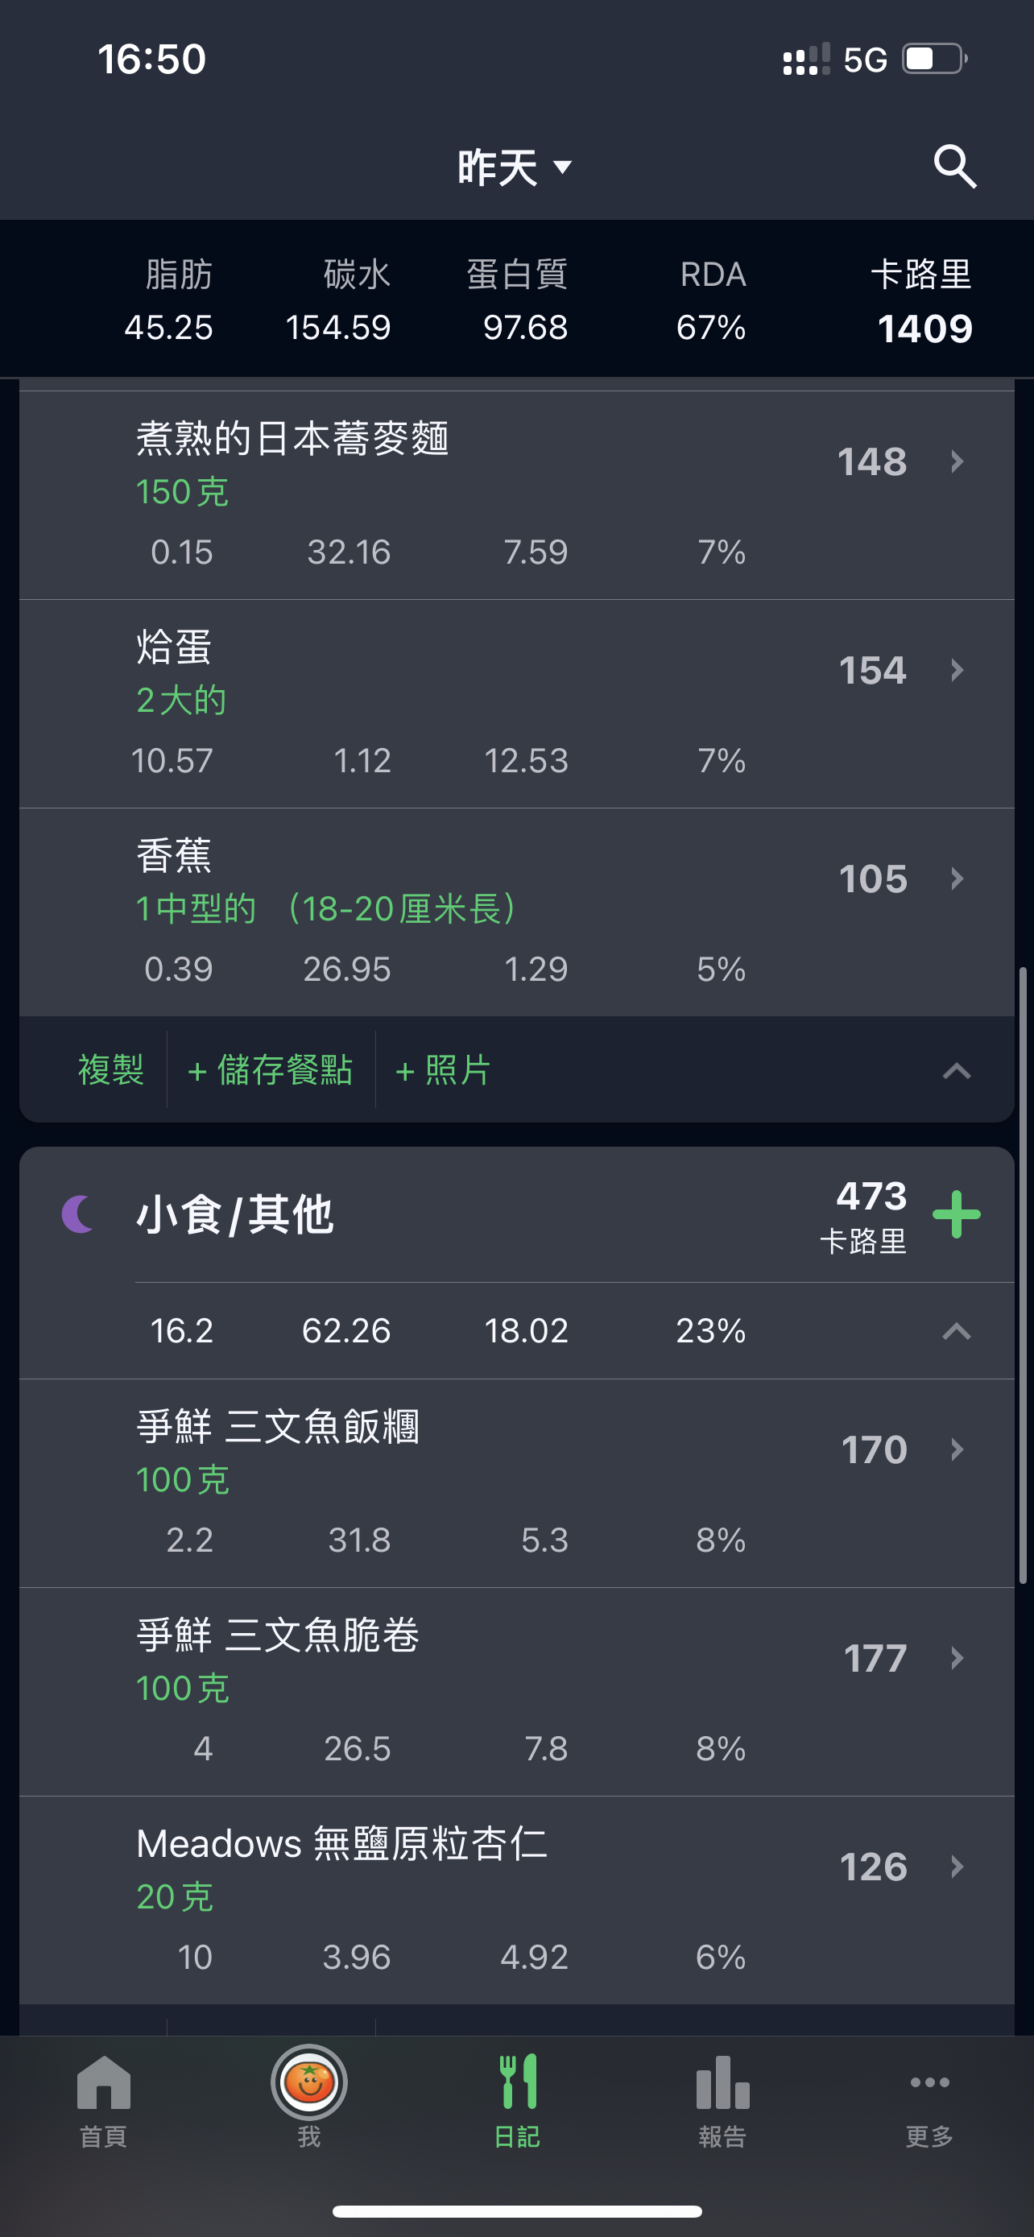The image size is (1034, 2237).
Task: Open the 昨天 date dropdown
Action: click(515, 167)
